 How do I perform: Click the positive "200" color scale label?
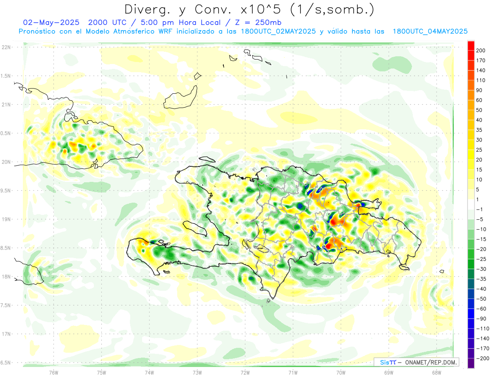click(481, 51)
